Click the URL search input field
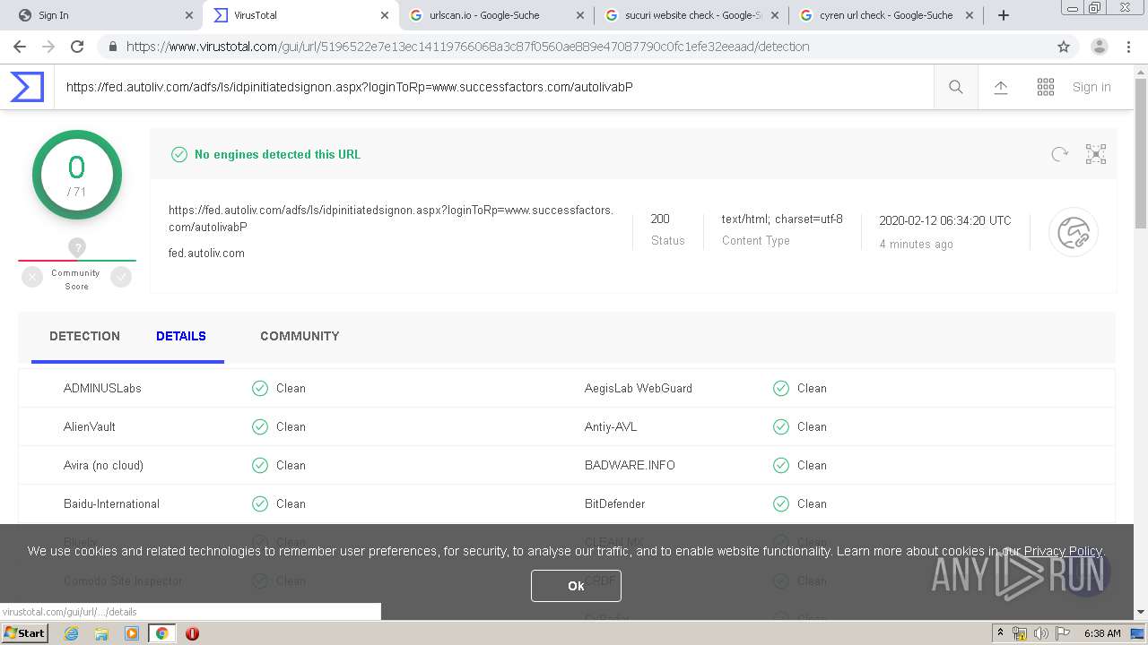 [x=493, y=87]
